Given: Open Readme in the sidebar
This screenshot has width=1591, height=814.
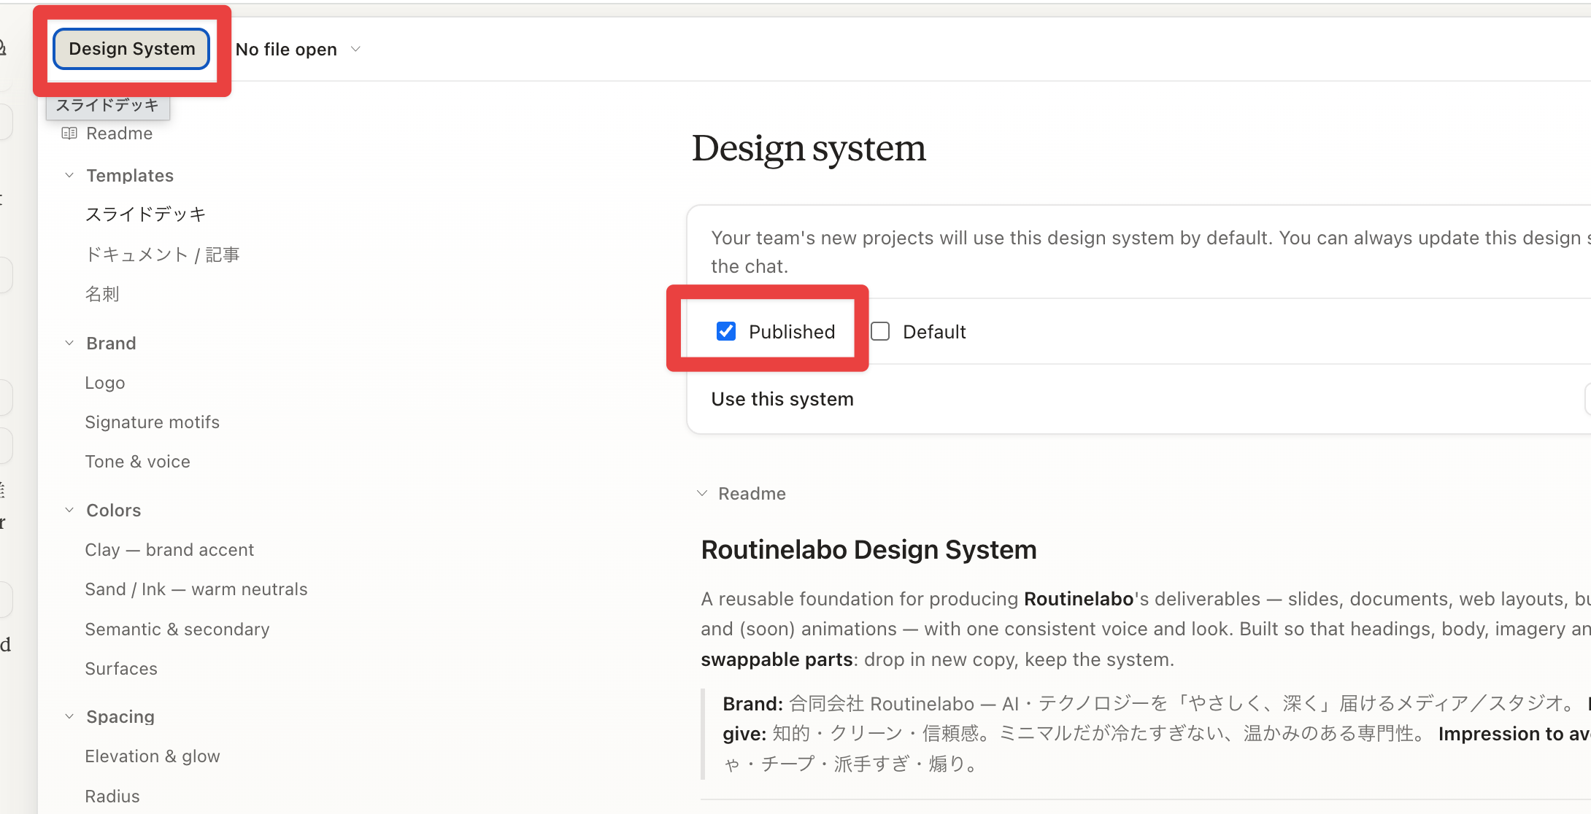Looking at the screenshot, I should point(119,133).
